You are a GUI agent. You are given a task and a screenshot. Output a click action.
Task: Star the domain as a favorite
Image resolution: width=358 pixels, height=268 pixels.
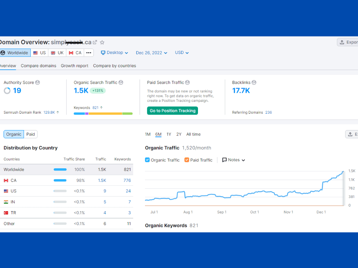102,43
